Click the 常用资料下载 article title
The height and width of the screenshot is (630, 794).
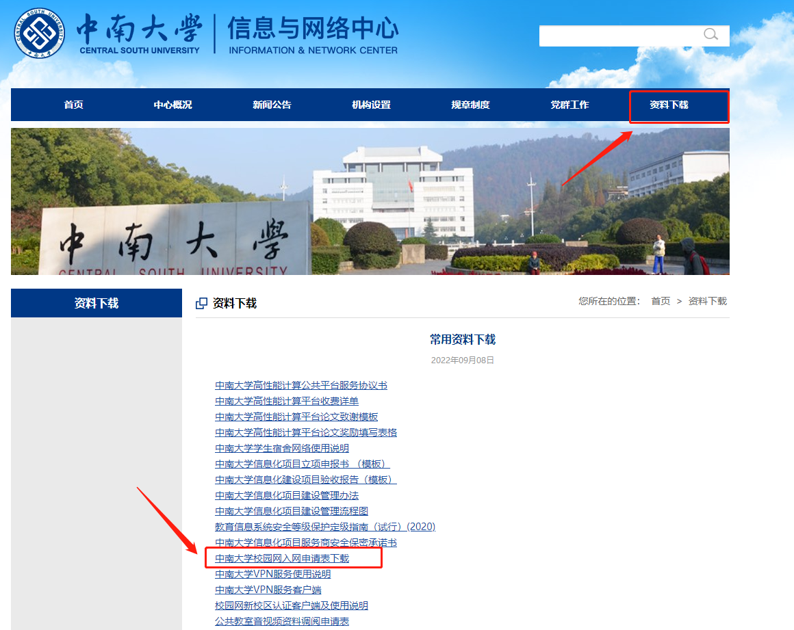462,339
